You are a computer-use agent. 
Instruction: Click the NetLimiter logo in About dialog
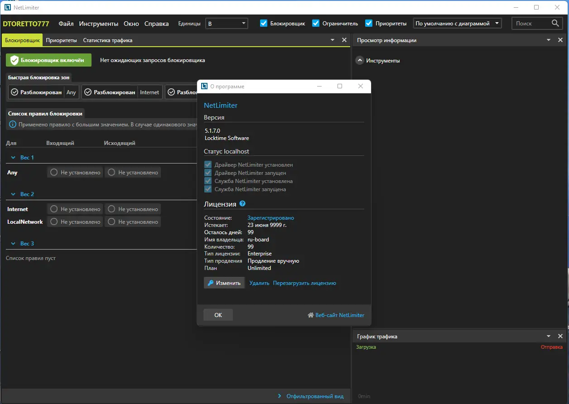pos(204,86)
